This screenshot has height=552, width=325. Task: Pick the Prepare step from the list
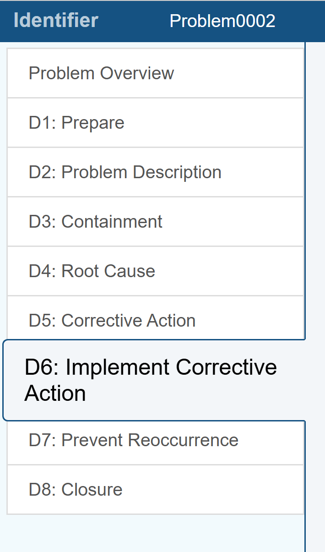(76, 123)
